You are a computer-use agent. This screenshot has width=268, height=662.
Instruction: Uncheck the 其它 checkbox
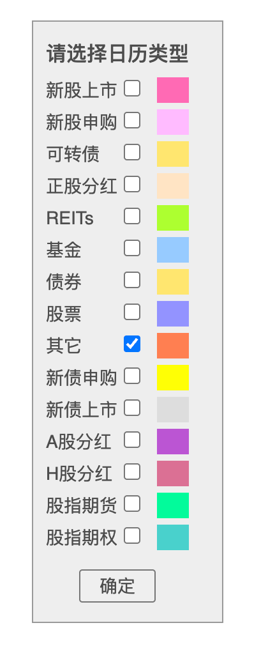(132, 344)
